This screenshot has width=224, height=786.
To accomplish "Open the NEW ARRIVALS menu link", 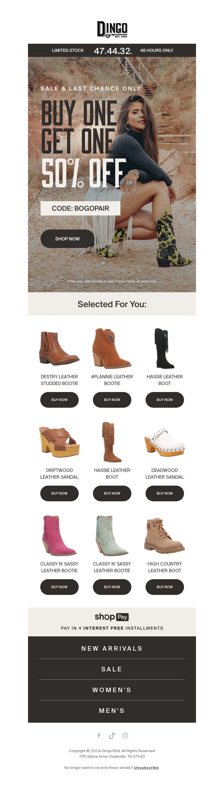I will coord(112,648).
